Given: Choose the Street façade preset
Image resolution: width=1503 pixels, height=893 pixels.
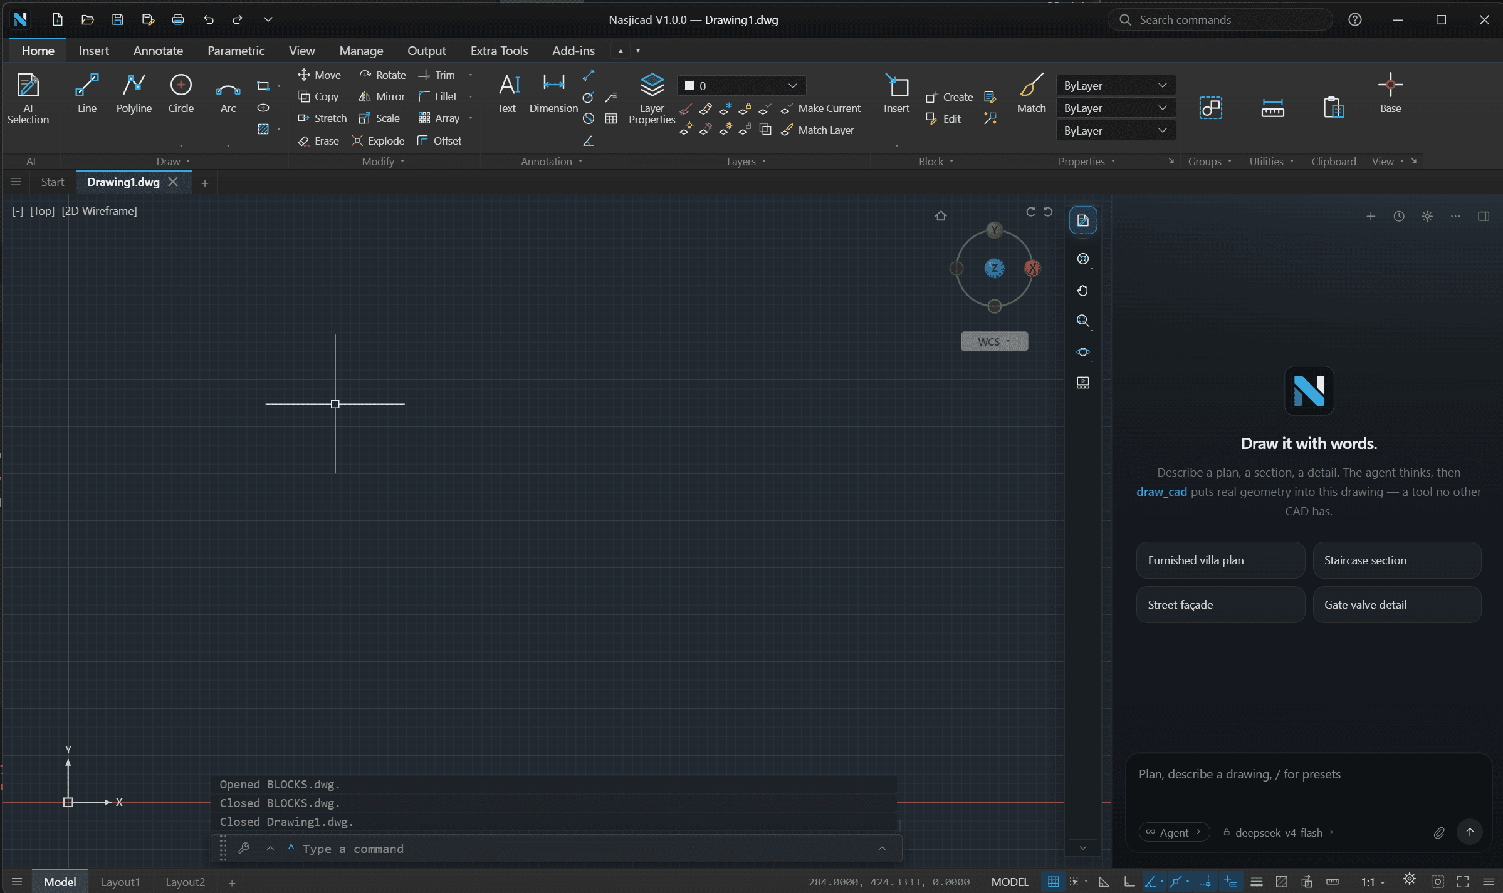Looking at the screenshot, I should [x=1220, y=605].
